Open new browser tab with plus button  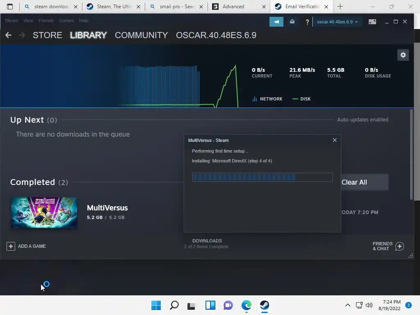[x=340, y=7]
